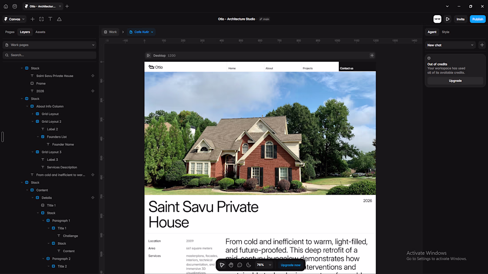This screenshot has height=274, width=488.
Task: Add a breakpoint with the Desktop bar plus
Action: (372, 55)
